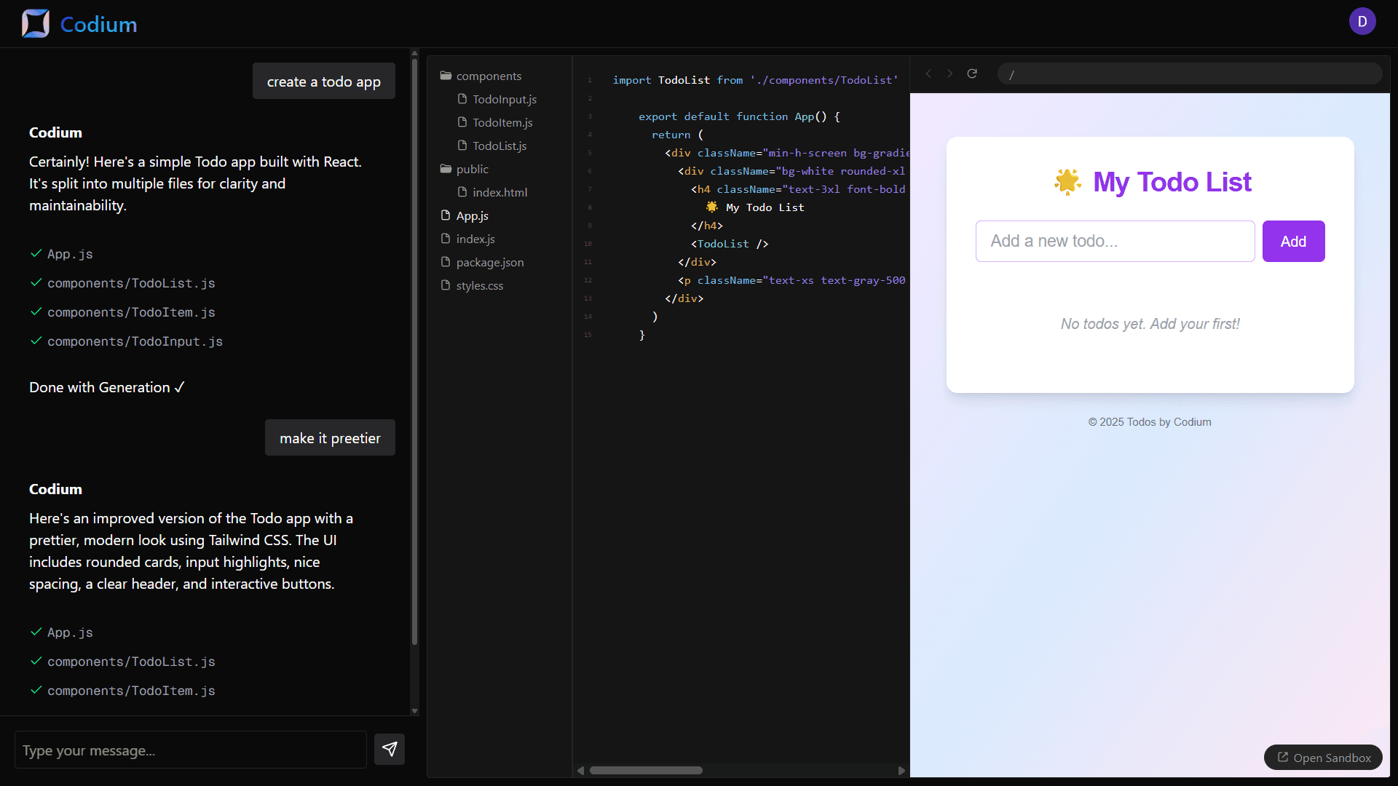The height and width of the screenshot is (786, 1398).
Task: Click the file icon next to styles.css
Action: point(446,285)
